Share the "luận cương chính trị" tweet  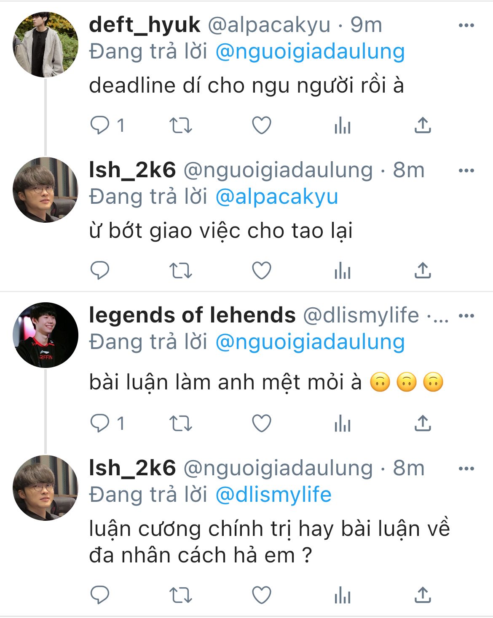click(x=423, y=595)
